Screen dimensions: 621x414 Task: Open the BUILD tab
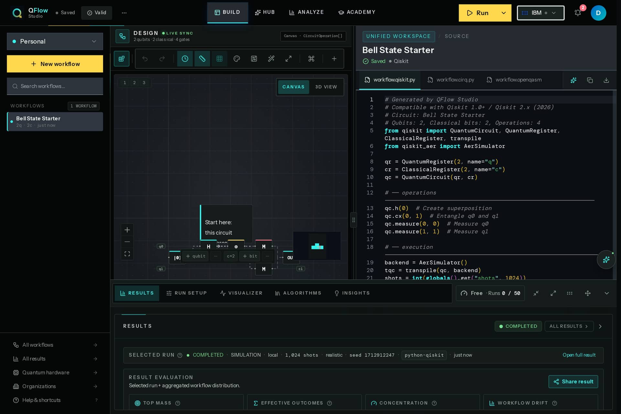click(227, 12)
